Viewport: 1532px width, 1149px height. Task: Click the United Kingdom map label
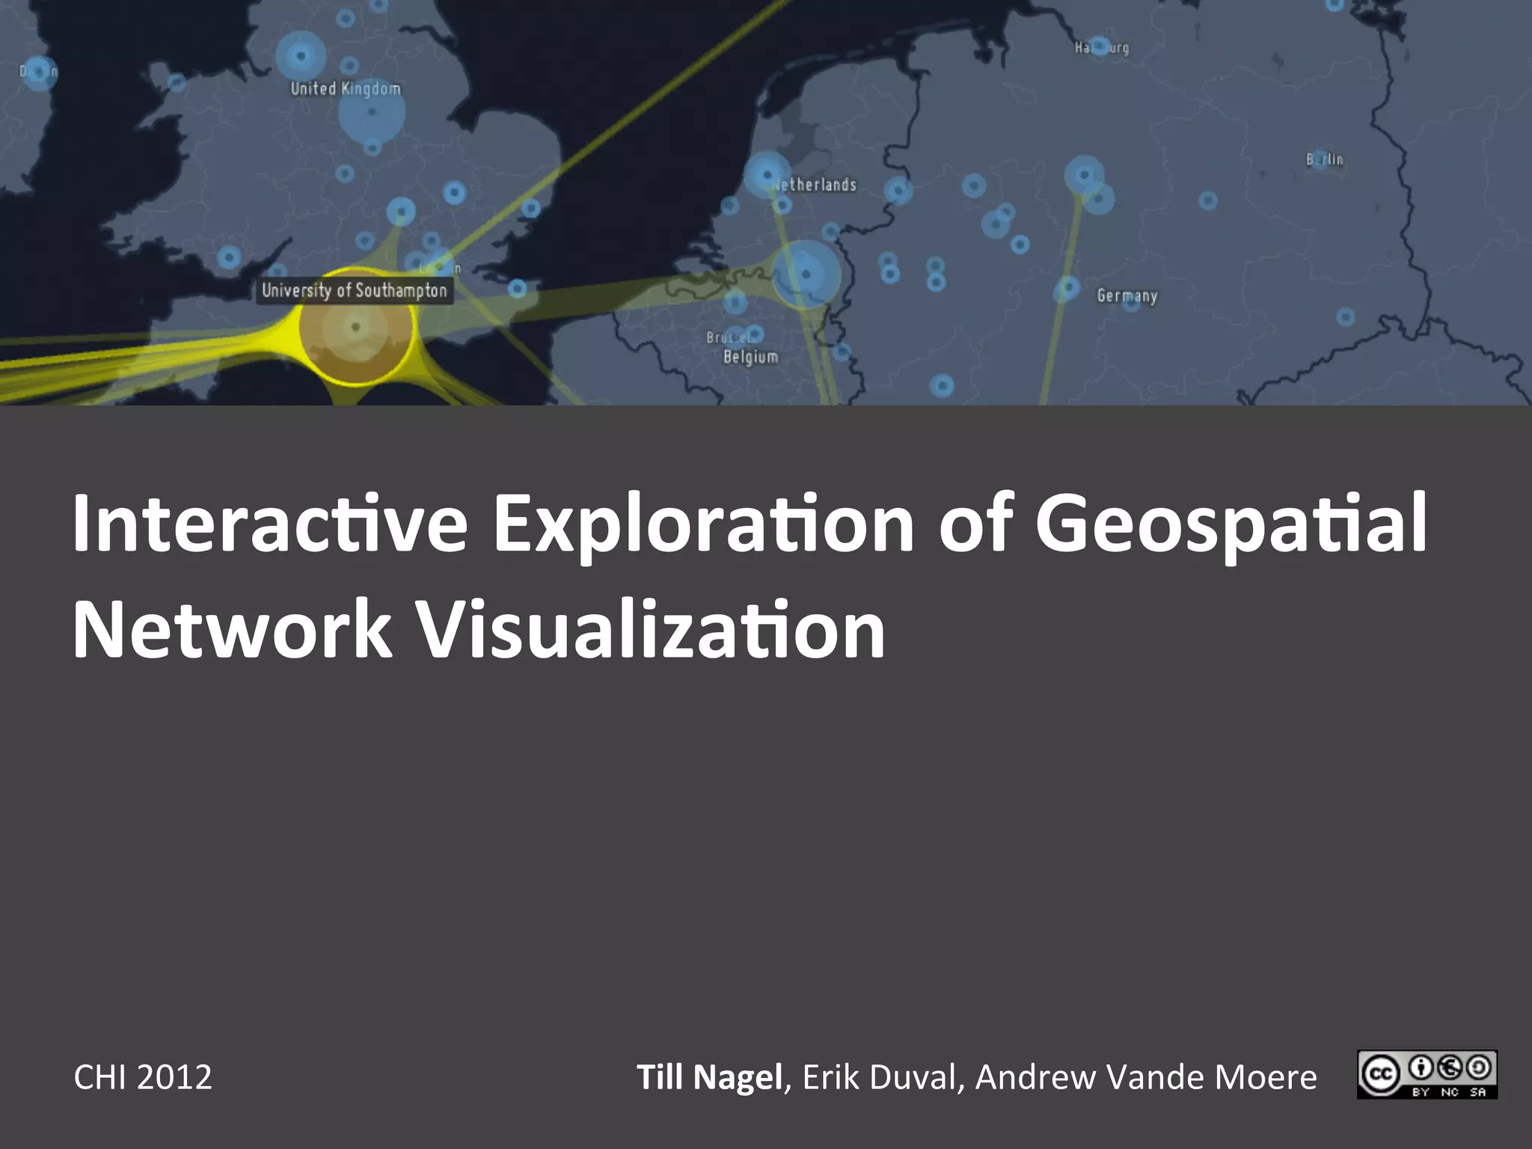345,88
